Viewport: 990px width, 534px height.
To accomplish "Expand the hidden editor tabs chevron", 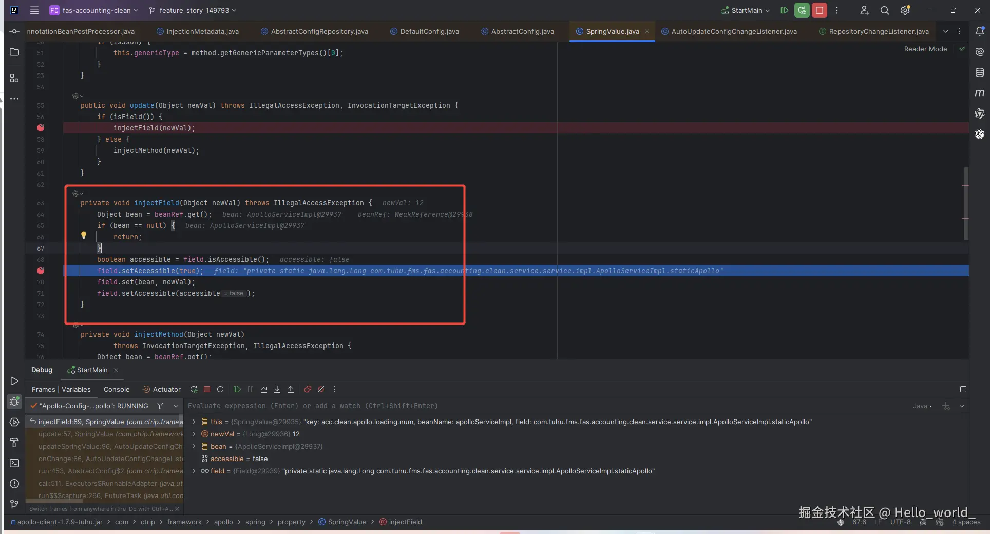I will point(946,31).
